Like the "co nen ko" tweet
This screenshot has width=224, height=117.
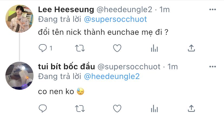pos(117,108)
